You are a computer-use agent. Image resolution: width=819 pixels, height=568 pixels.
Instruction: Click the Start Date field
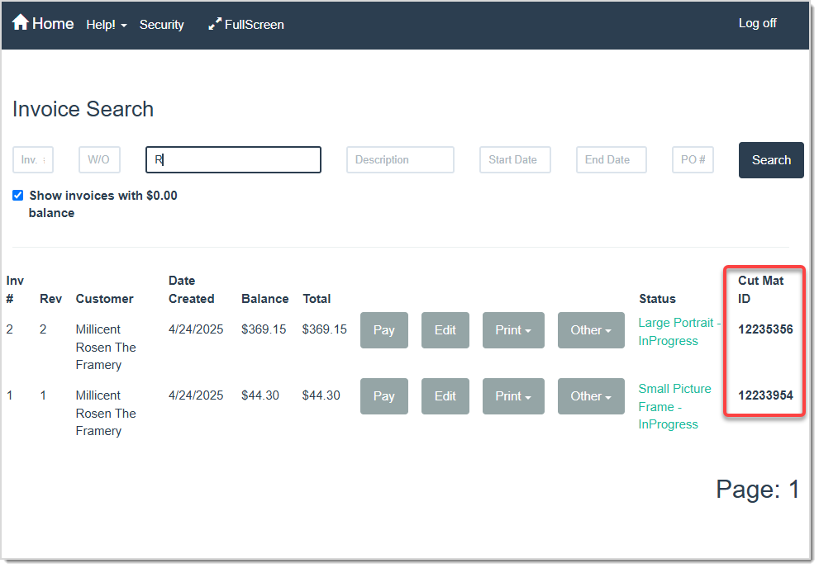[x=514, y=159]
